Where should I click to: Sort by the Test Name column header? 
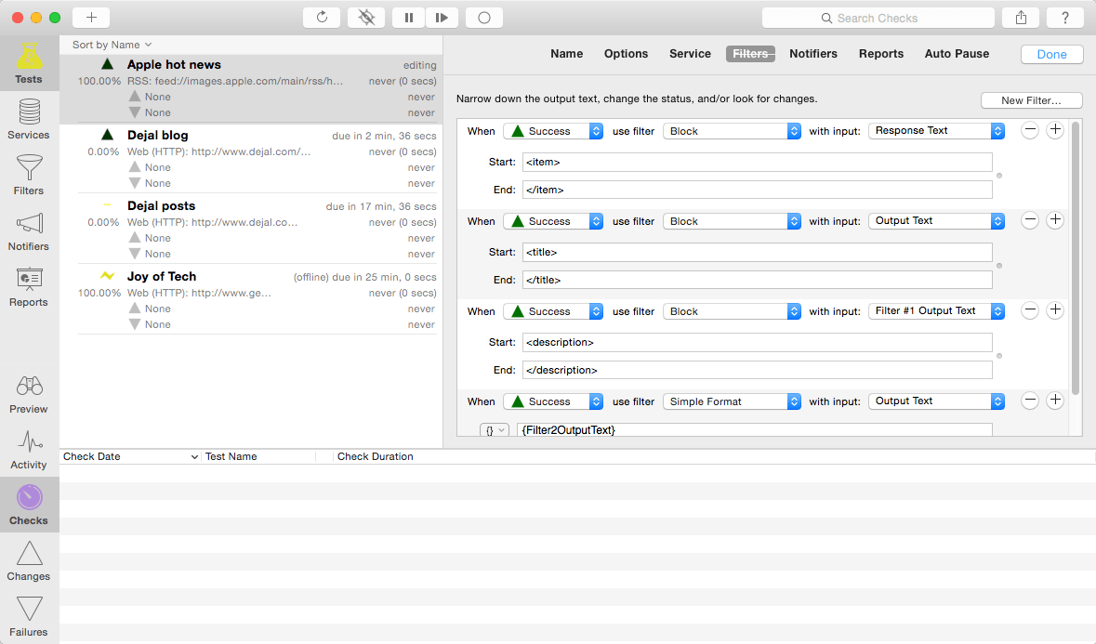coord(258,457)
